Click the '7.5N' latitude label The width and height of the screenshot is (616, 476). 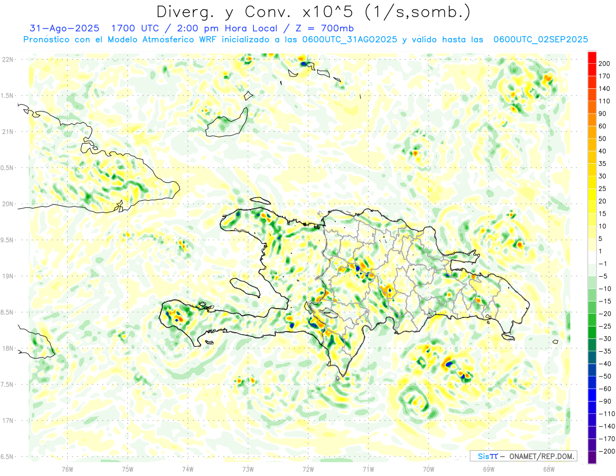(x=8, y=385)
